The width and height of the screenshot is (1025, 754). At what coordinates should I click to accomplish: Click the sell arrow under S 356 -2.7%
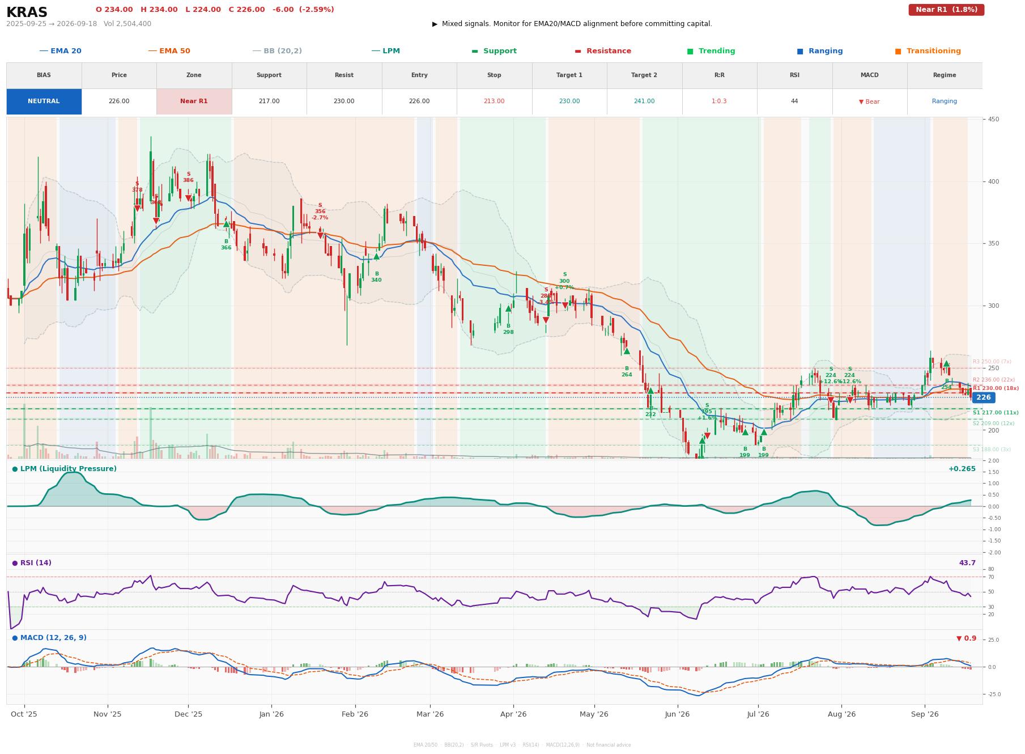click(320, 235)
